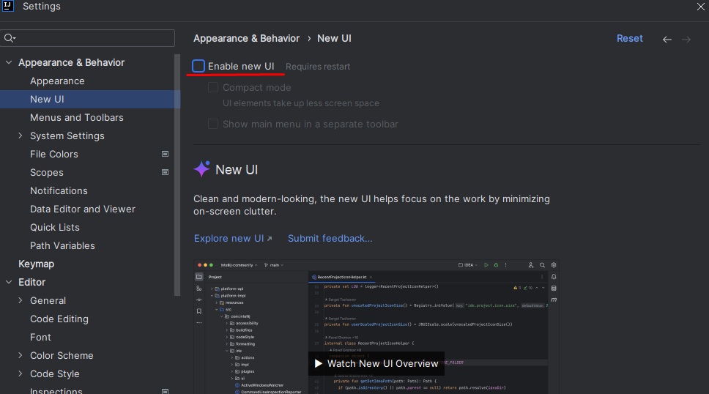Click the Requires restart label
This screenshot has height=394, width=709.
(318, 67)
